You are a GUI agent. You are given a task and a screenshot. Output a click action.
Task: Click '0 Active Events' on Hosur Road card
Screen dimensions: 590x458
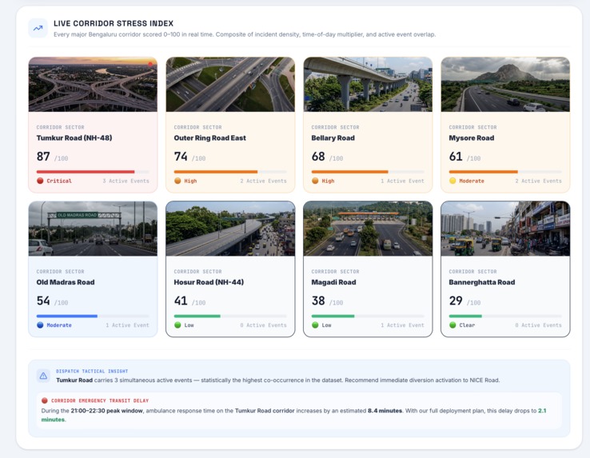tap(263, 325)
